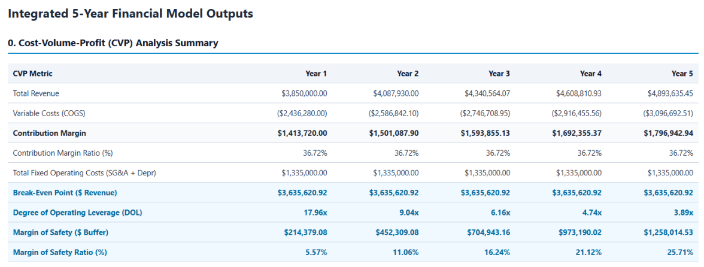This screenshot has height=267, width=704.
Task: Click the Year 1 fixed costs $1,335,000.00
Action: coord(304,173)
